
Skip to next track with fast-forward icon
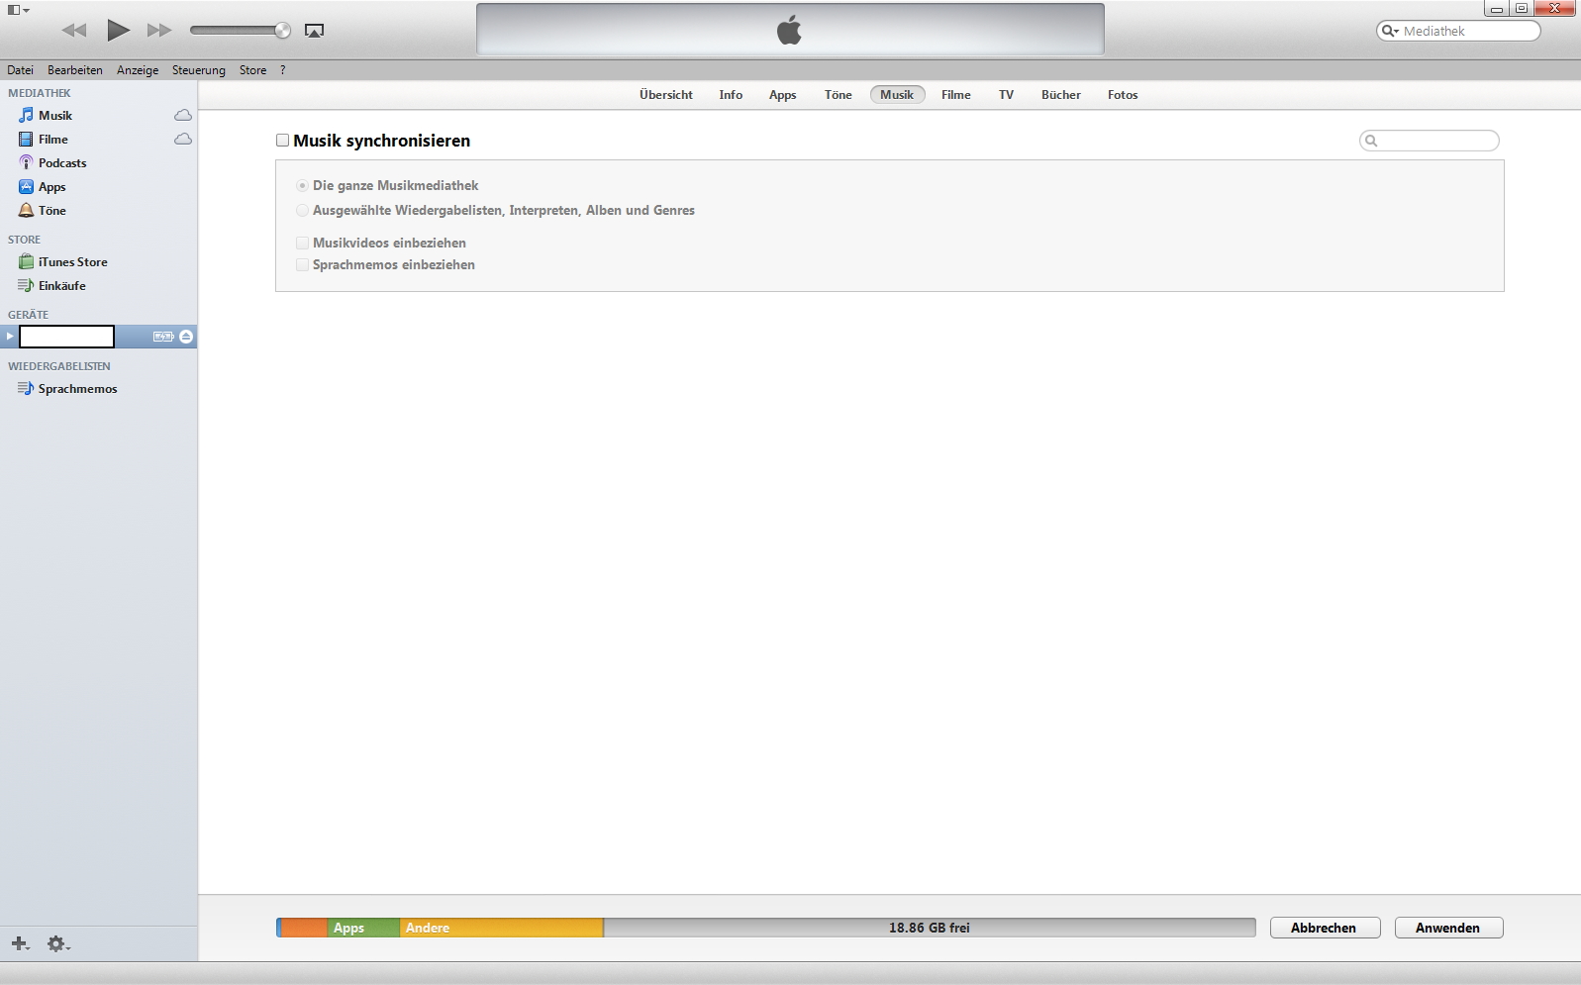tap(158, 31)
